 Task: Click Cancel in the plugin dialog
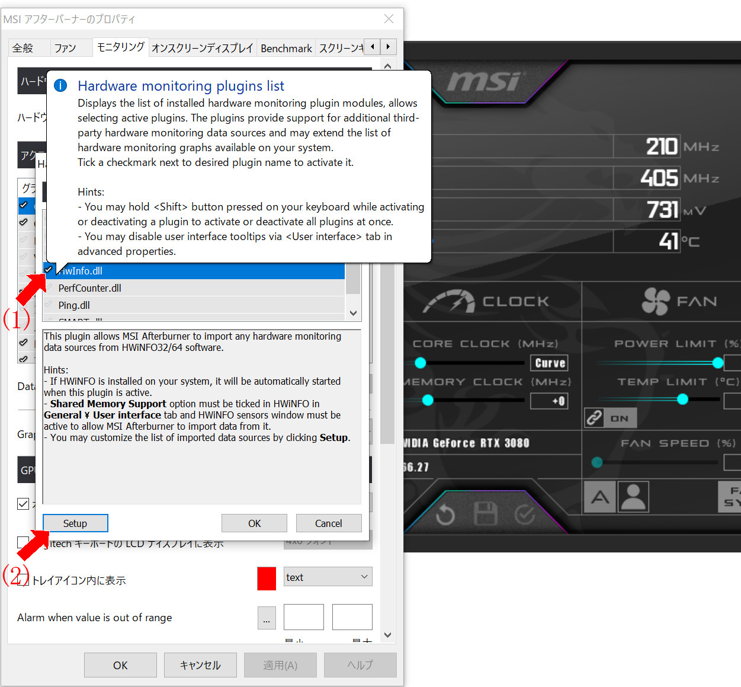[329, 523]
